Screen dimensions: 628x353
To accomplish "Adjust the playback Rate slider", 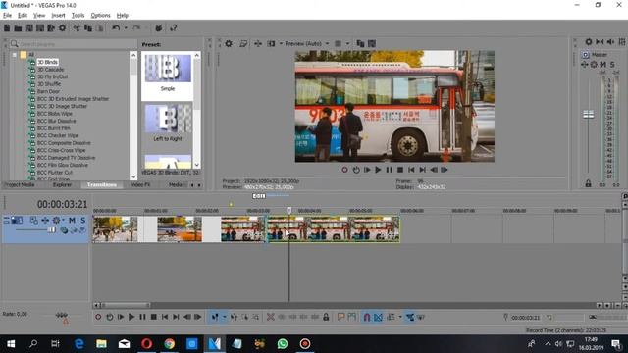I will pos(61,316).
